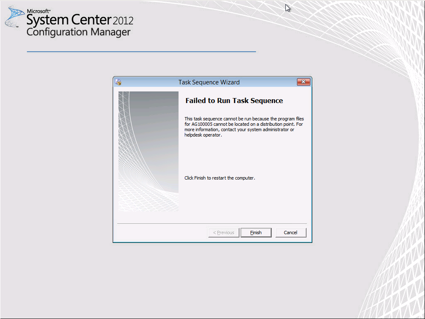The height and width of the screenshot is (319, 425).
Task: Select the disabled Previous button
Action: click(x=223, y=233)
